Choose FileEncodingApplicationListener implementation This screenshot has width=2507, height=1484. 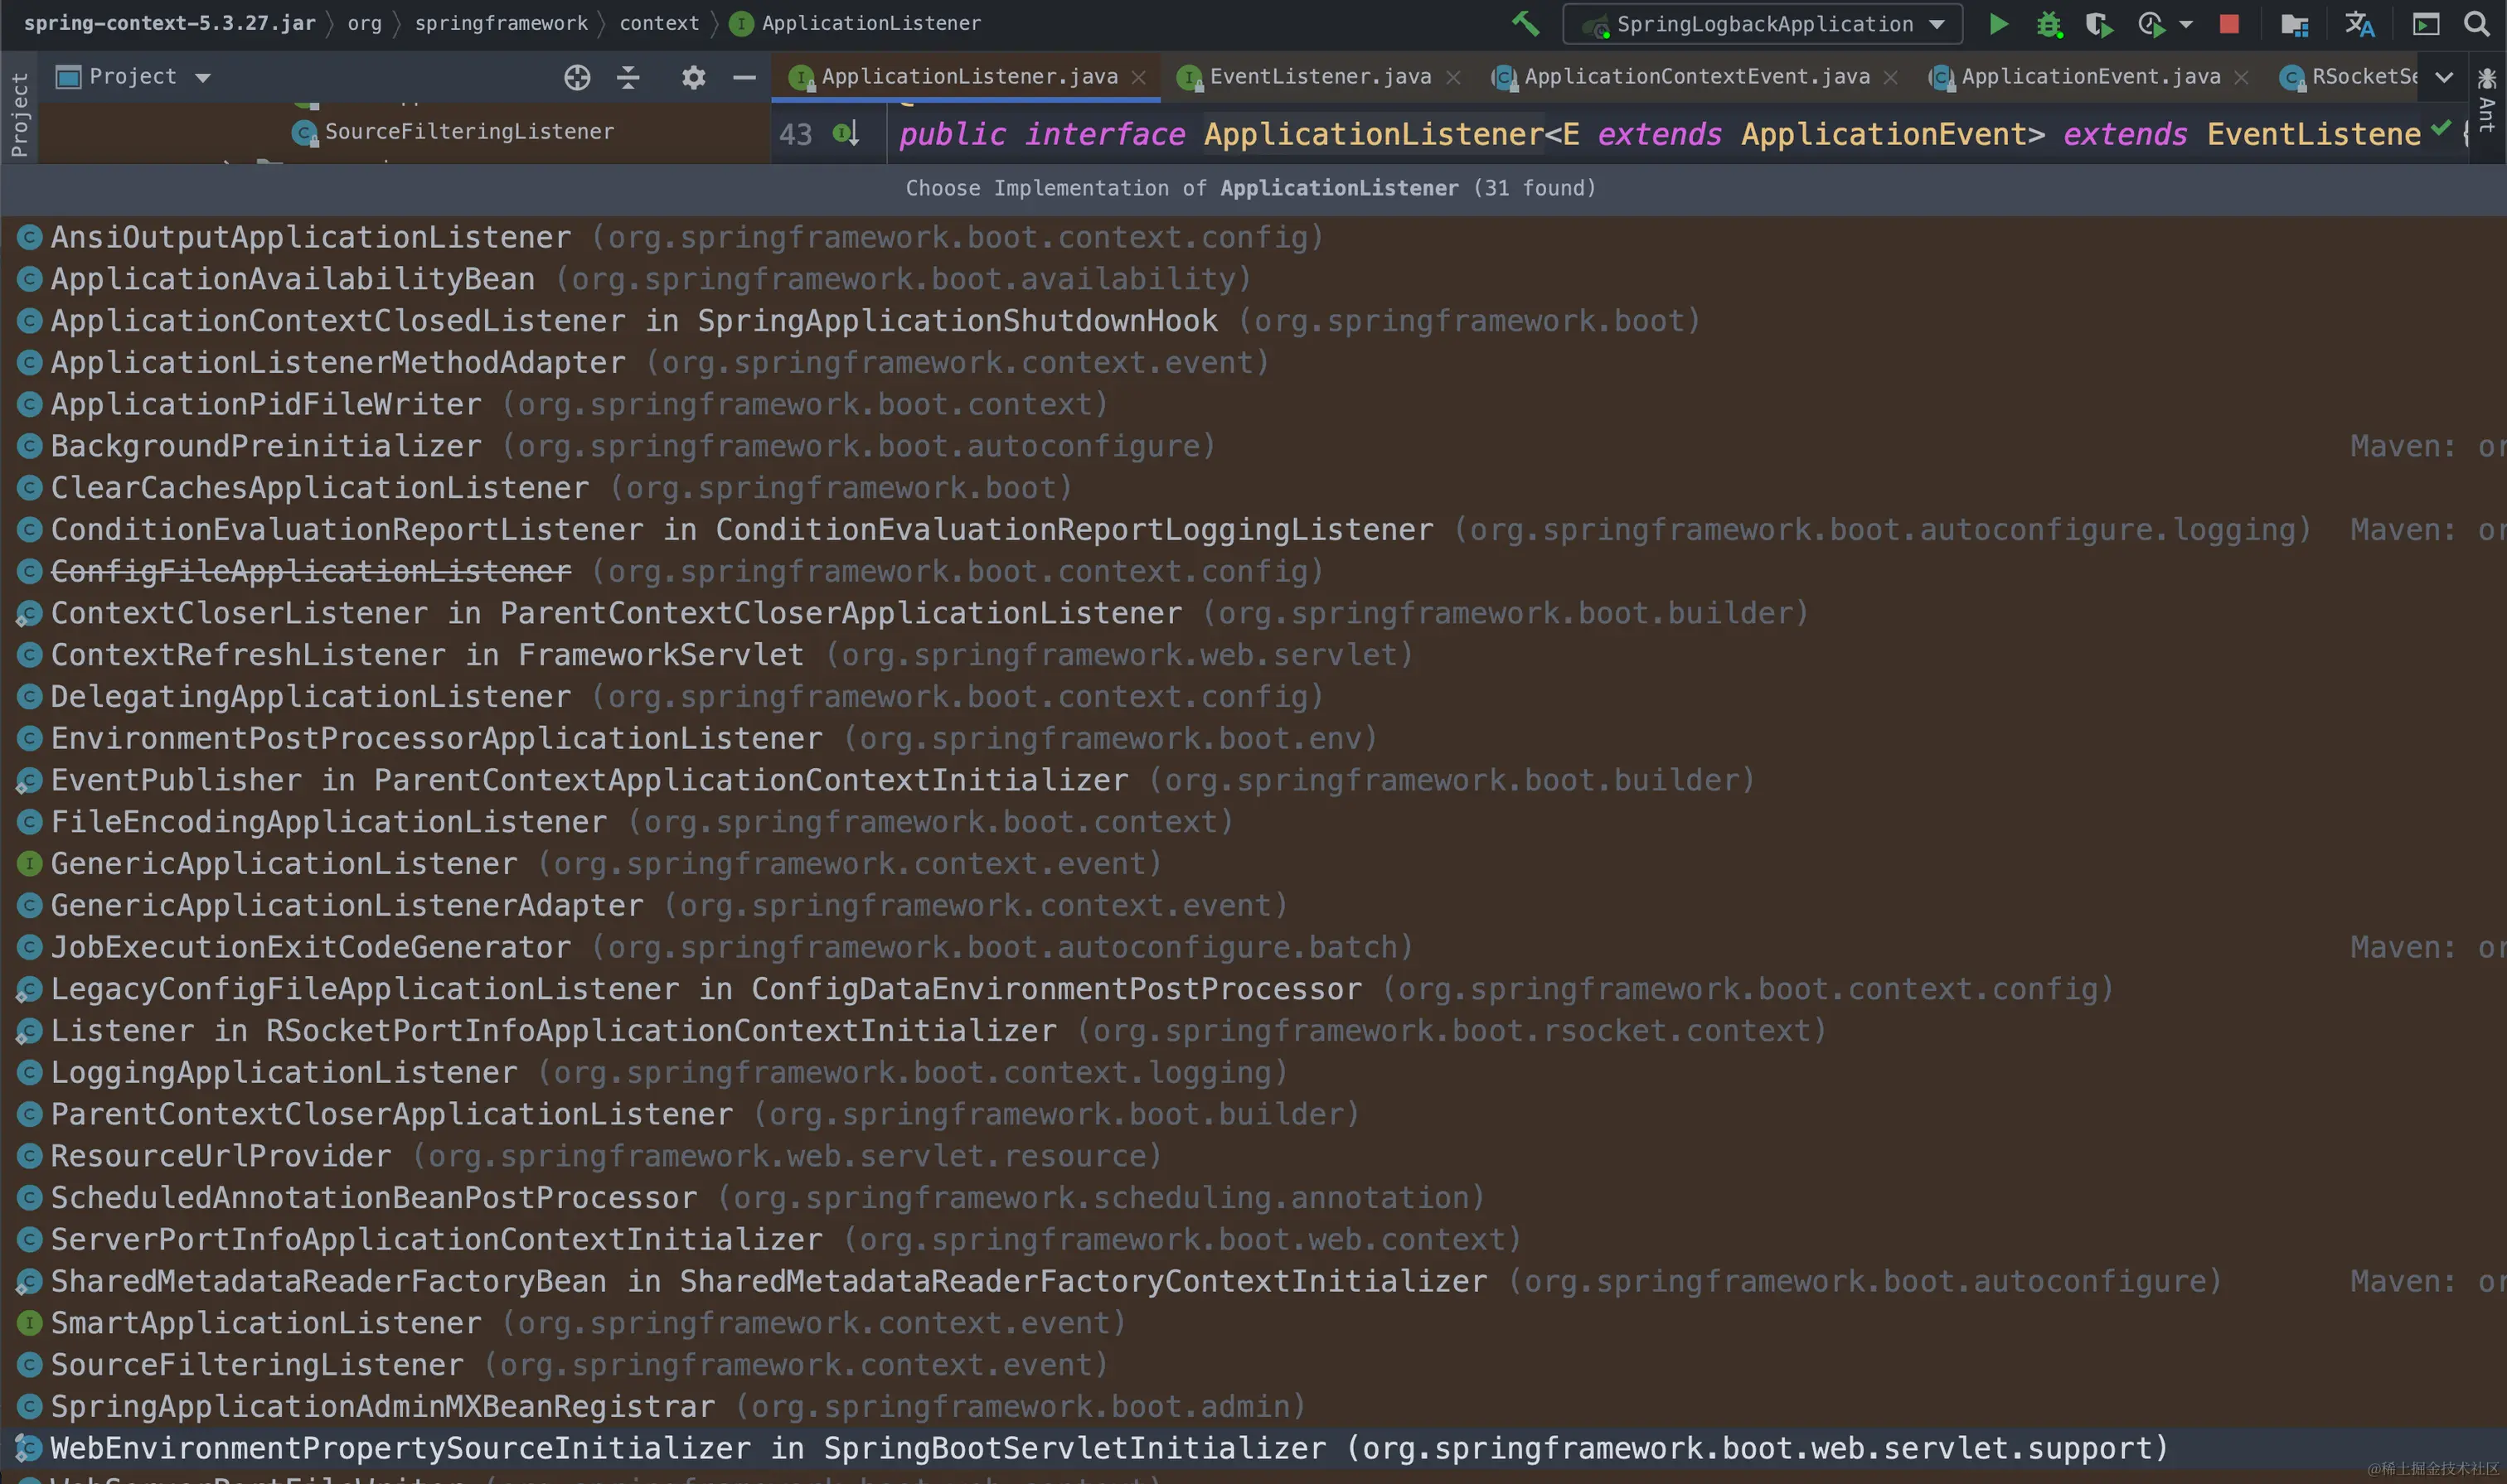click(1253, 822)
